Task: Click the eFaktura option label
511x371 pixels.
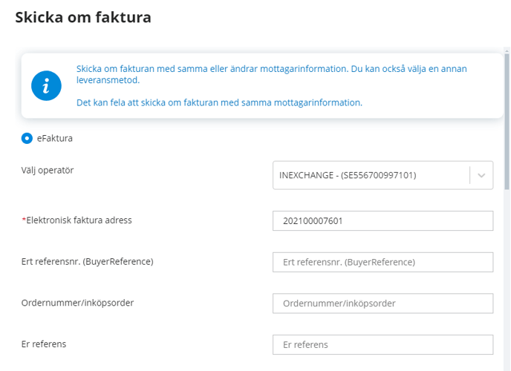Action: coord(55,138)
